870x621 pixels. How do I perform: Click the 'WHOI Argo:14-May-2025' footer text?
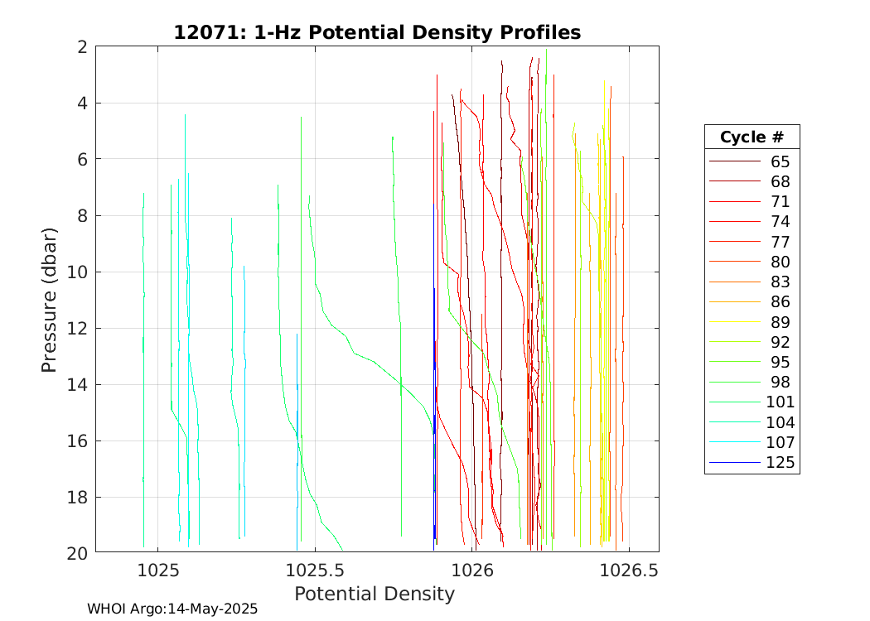(172, 609)
